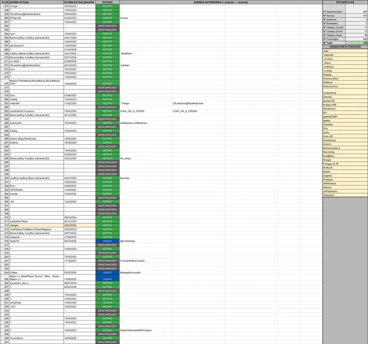Click previous owner 'Bobegda/Acusador' cell
The width and height of the screenshot is (368, 344).
(x=146, y=272)
